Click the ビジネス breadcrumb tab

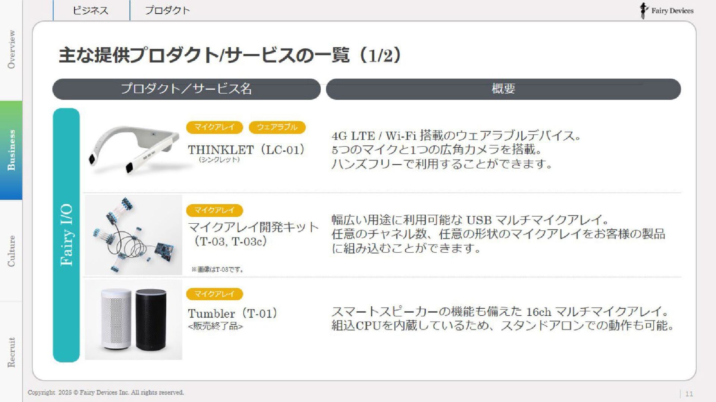coord(91,10)
